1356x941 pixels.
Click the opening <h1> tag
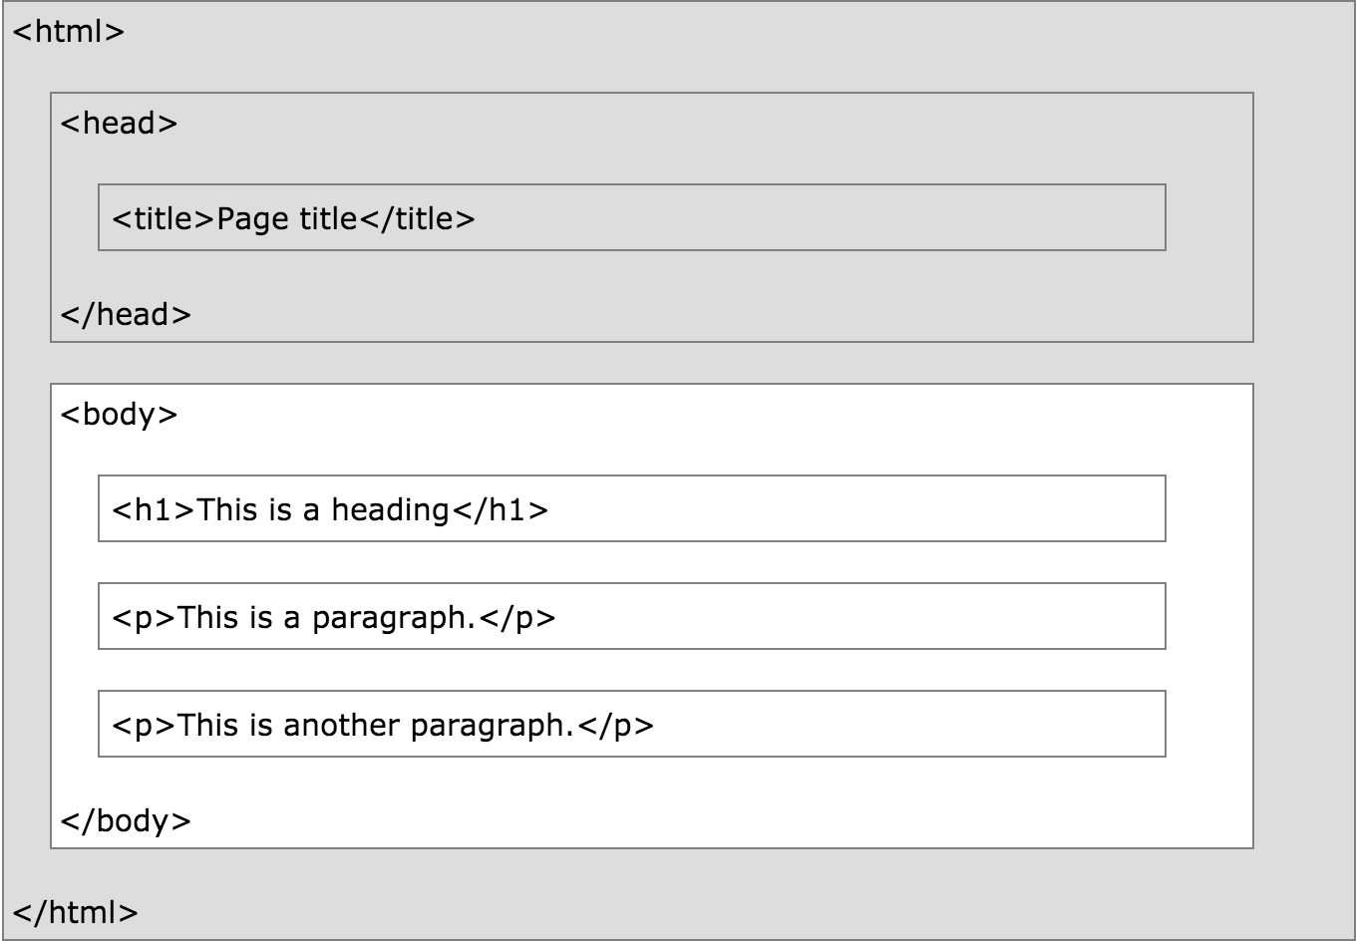tap(154, 510)
